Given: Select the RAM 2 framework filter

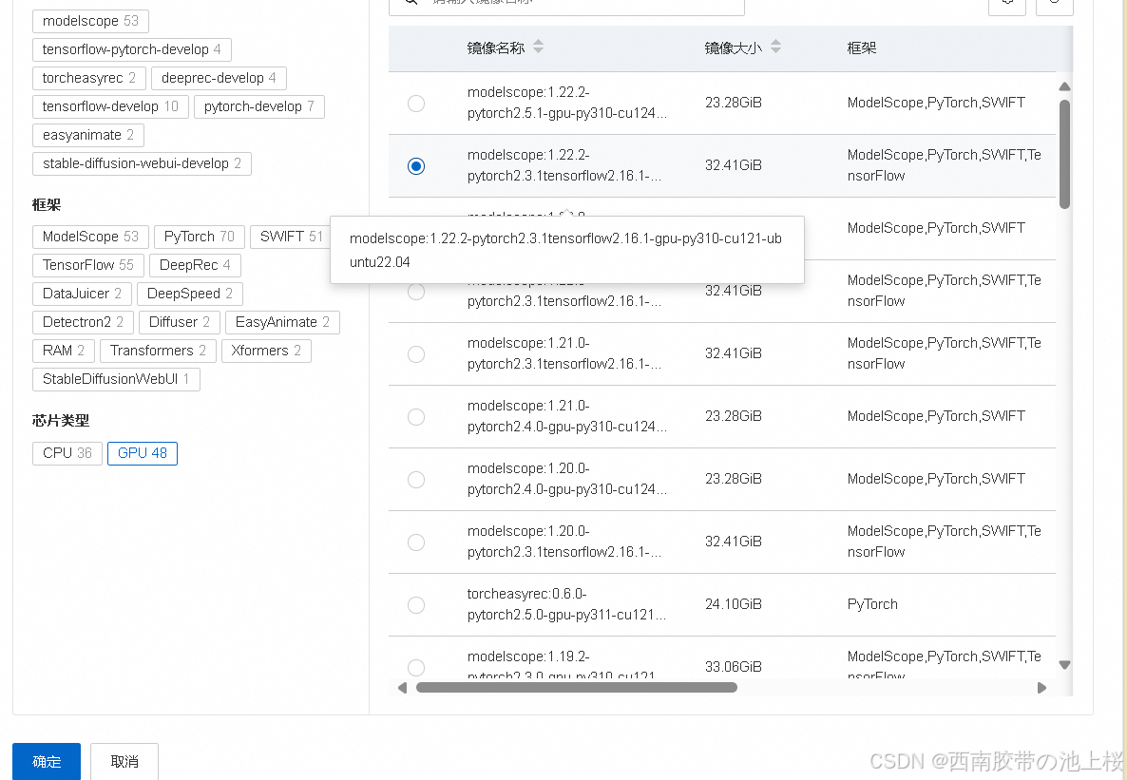Looking at the screenshot, I should click(64, 351).
